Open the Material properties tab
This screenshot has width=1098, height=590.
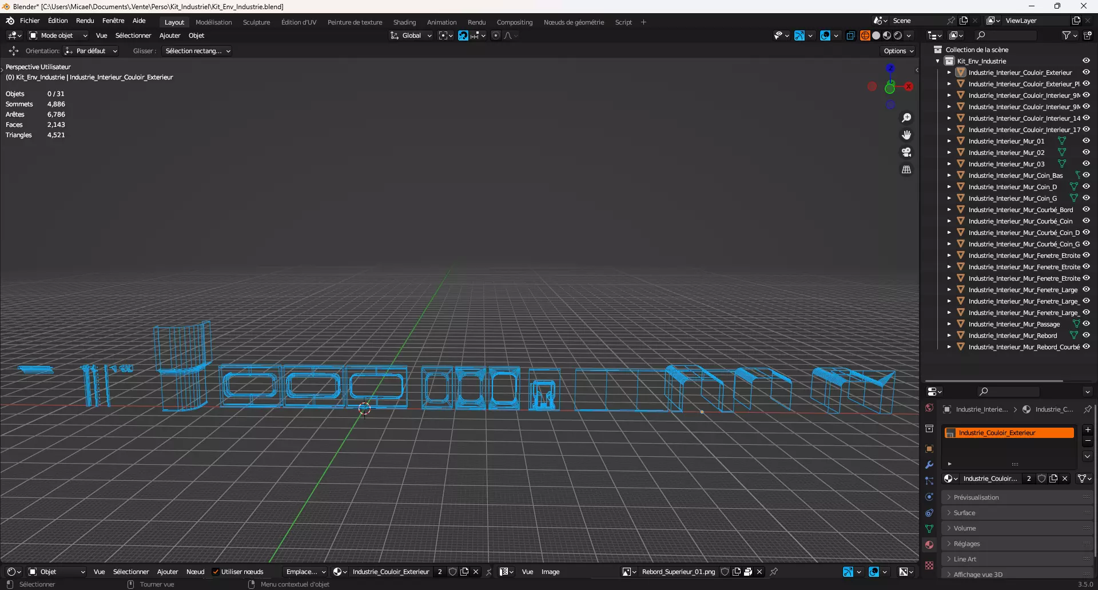tap(929, 545)
